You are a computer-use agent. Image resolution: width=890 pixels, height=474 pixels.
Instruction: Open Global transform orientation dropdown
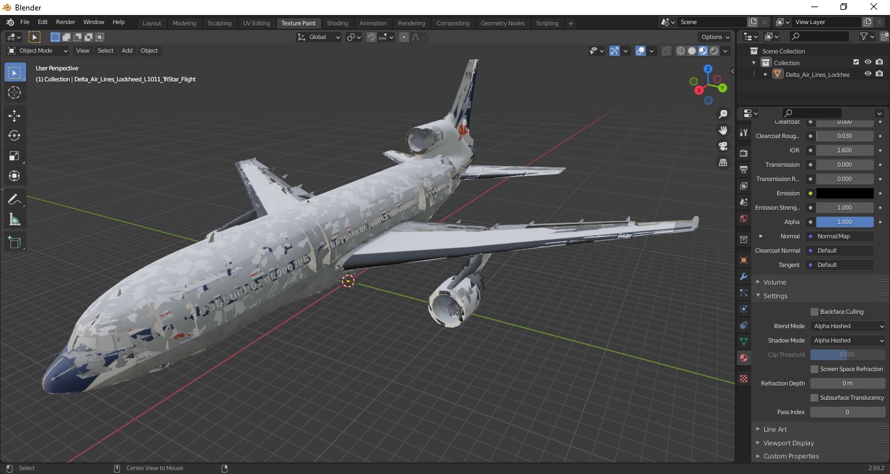tap(319, 37)
